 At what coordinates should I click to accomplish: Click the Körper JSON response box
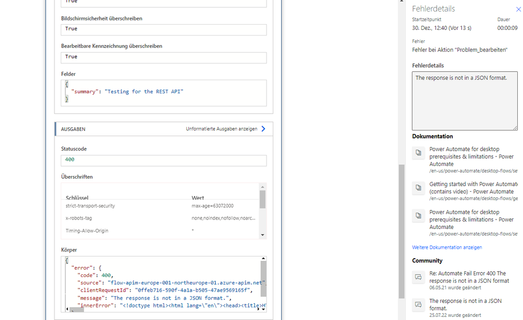(x=163, y=284)
